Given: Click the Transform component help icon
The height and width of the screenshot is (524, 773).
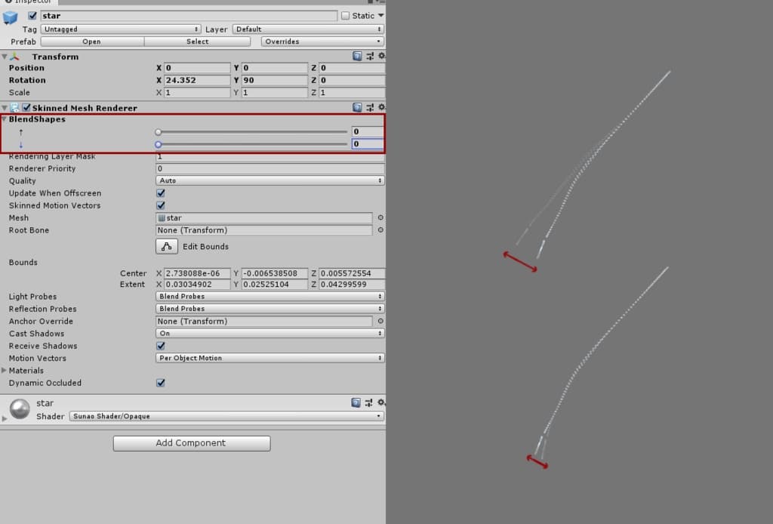Looking at the screenshot, I should [x=356, y=57].
